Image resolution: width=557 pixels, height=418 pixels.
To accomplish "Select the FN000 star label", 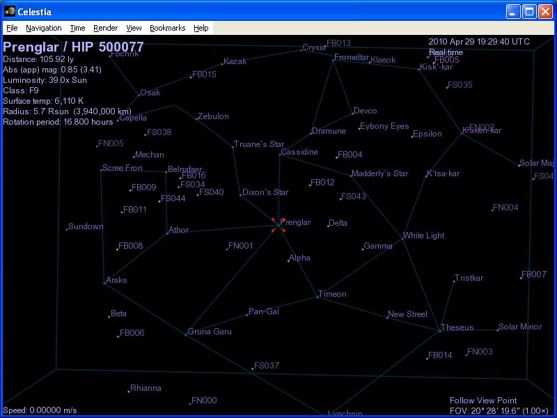I will pos(204,401).
